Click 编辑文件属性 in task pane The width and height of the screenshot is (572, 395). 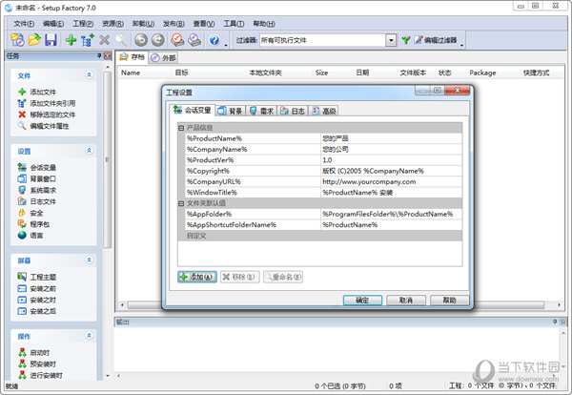[43, 126]
